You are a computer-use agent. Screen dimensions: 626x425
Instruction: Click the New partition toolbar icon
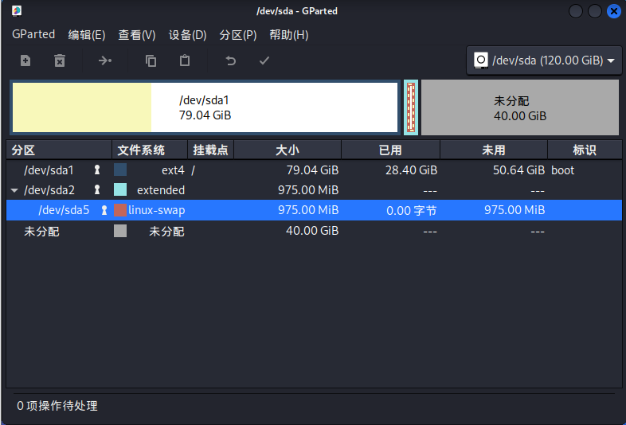25,60
